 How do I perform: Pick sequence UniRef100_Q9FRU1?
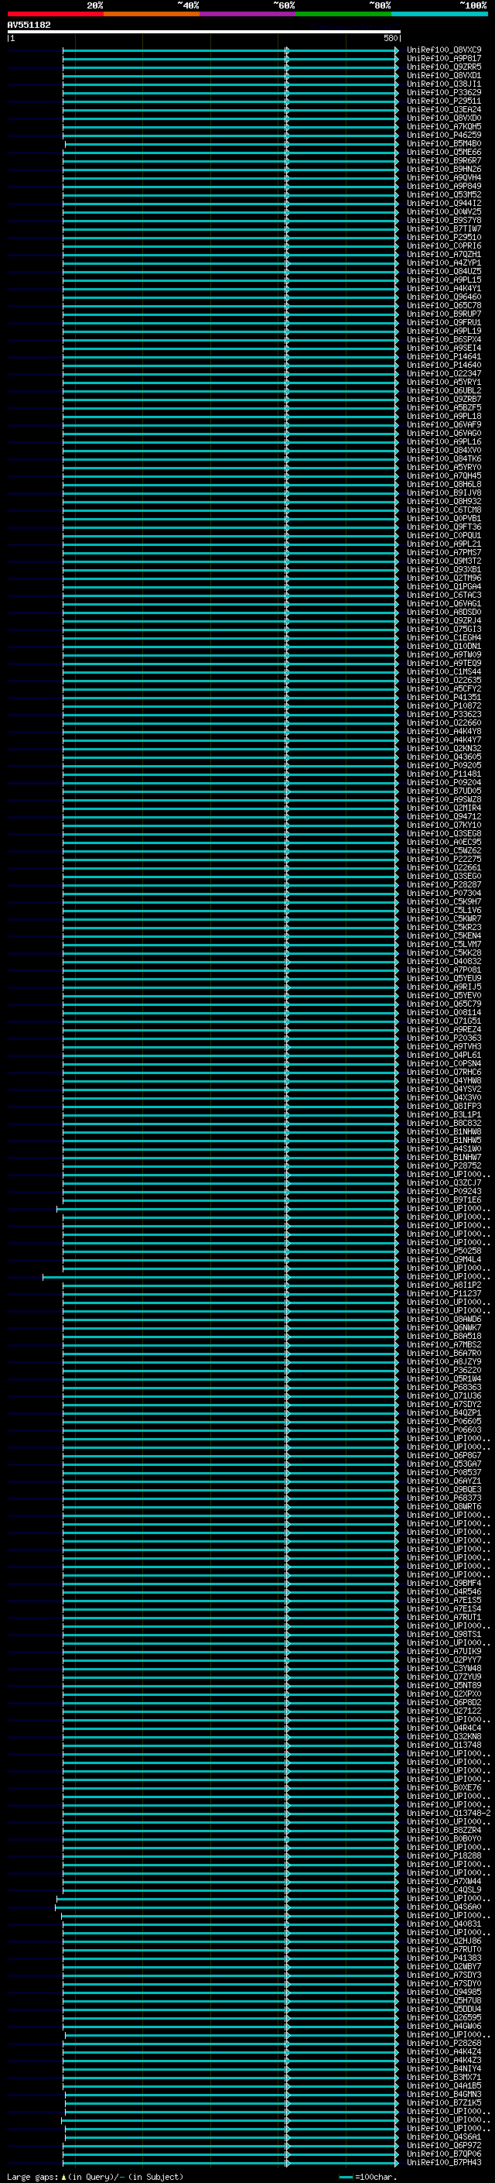pyautogui.click(x=443, y=322)
